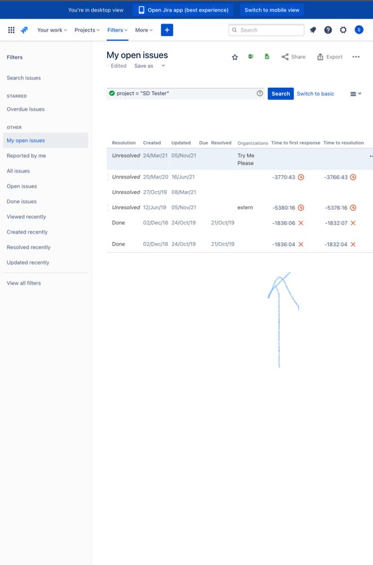This screenshot has height=565, width=373.
Task: Select Overdue Issues starred filter
Action: tap(25, 109)
